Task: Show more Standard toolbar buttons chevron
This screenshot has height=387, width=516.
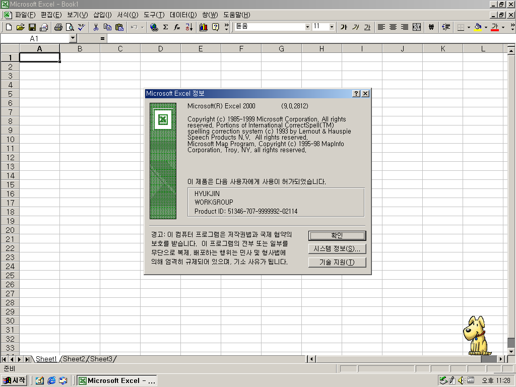Action: click(x=226, y=27)
